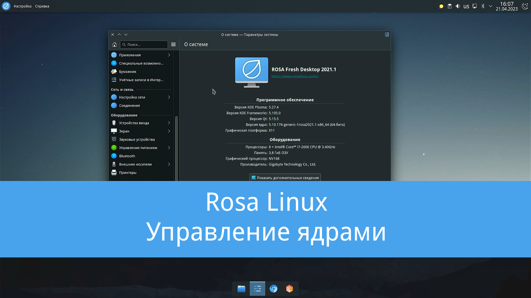
Task: Click the configure icon in the titlebar
Action: 386,34
